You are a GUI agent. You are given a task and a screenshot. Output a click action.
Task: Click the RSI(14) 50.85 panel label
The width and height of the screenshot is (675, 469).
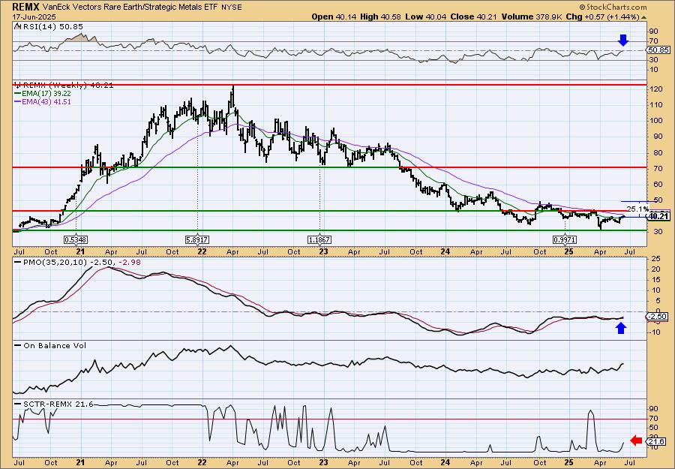(x=52, y=26)
